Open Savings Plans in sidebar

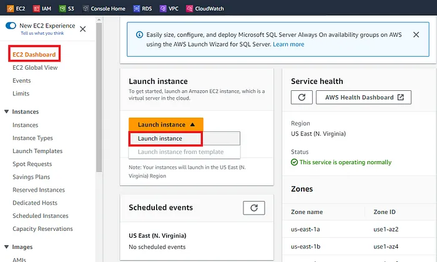point(31,177)
